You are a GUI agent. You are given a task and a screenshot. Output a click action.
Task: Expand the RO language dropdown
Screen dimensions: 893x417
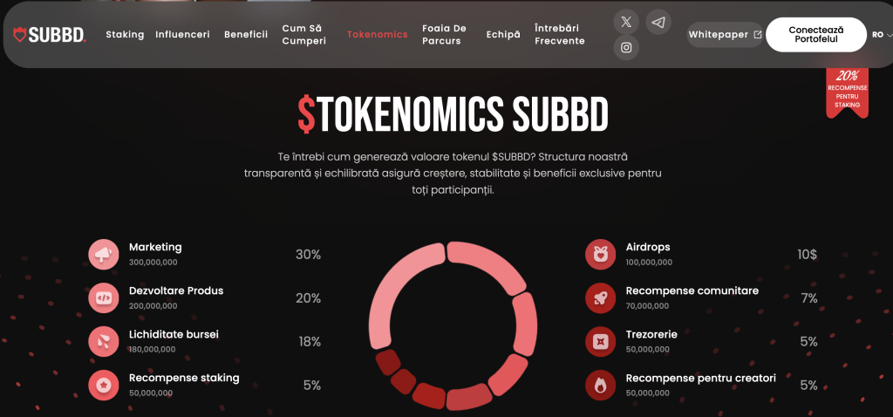pos(883,35)
